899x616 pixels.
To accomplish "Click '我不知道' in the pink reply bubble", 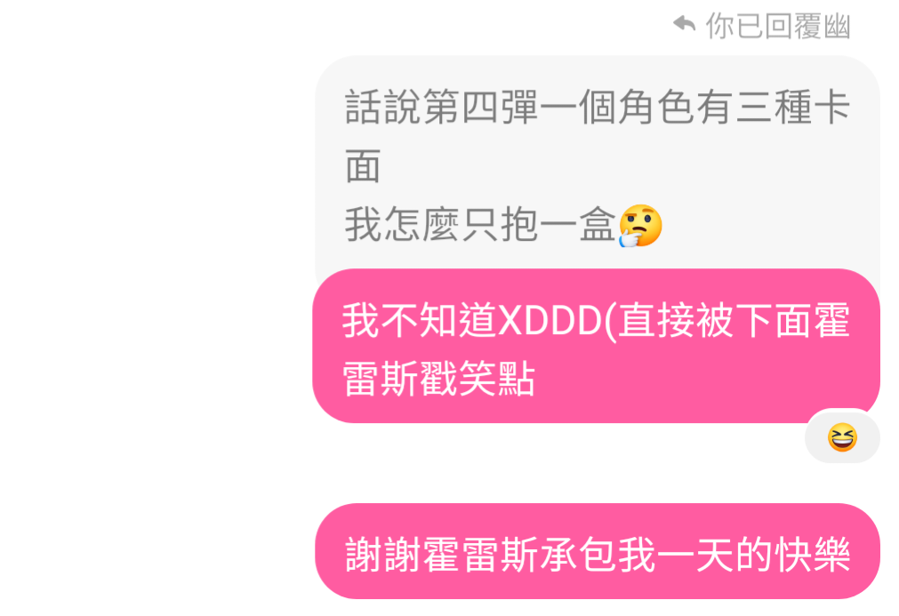I will point(420,321).
